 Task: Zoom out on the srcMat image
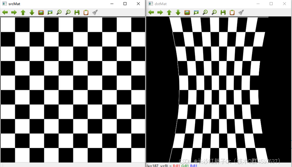(68, 12)
